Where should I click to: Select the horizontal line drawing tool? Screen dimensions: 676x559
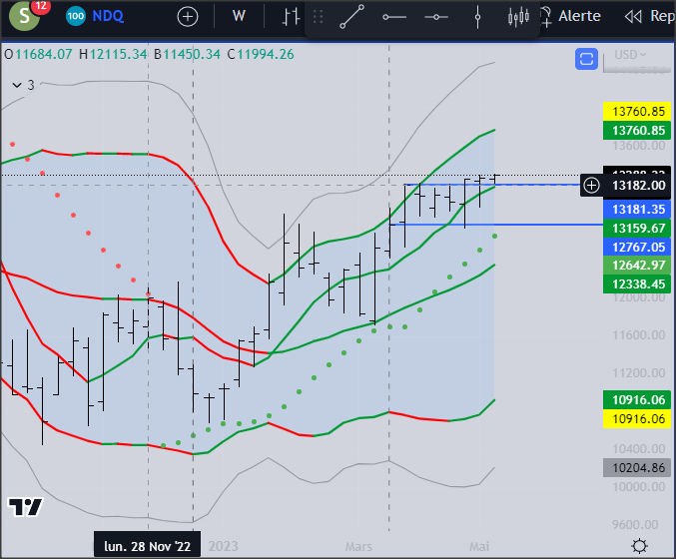tap(436, 17)
